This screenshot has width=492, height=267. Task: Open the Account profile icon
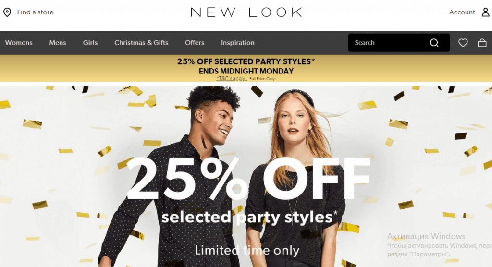[x=485, y=12]
